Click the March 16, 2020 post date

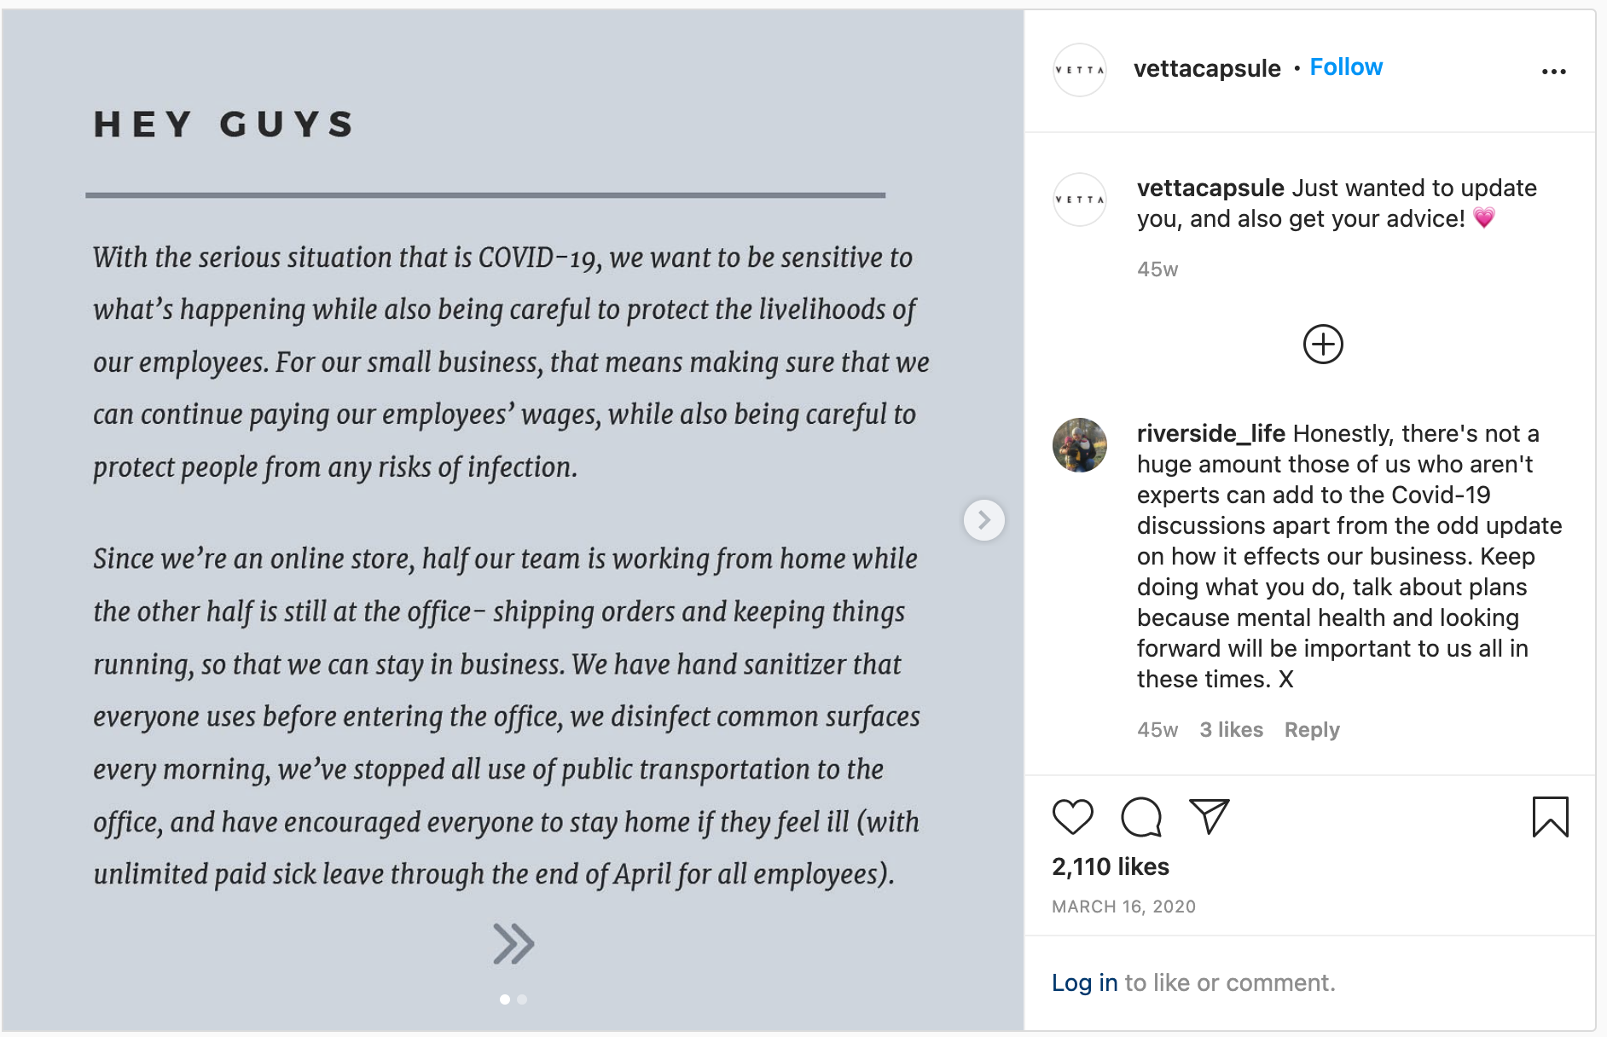[x=1123, y=907]
